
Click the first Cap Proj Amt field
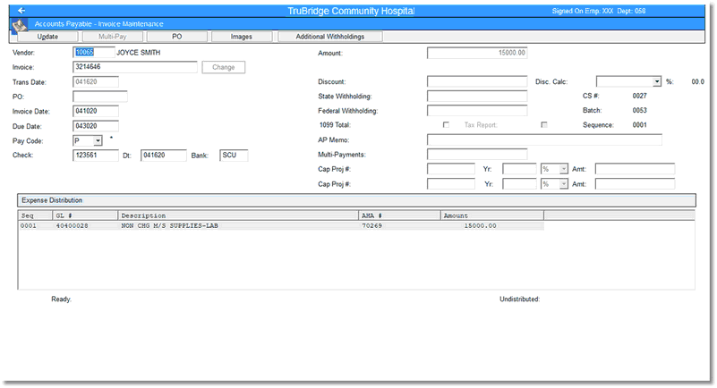(x=635, y=169)
